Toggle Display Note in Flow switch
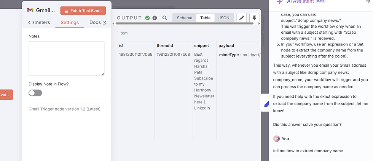The image size is (373, 161). tap(35, 93)
